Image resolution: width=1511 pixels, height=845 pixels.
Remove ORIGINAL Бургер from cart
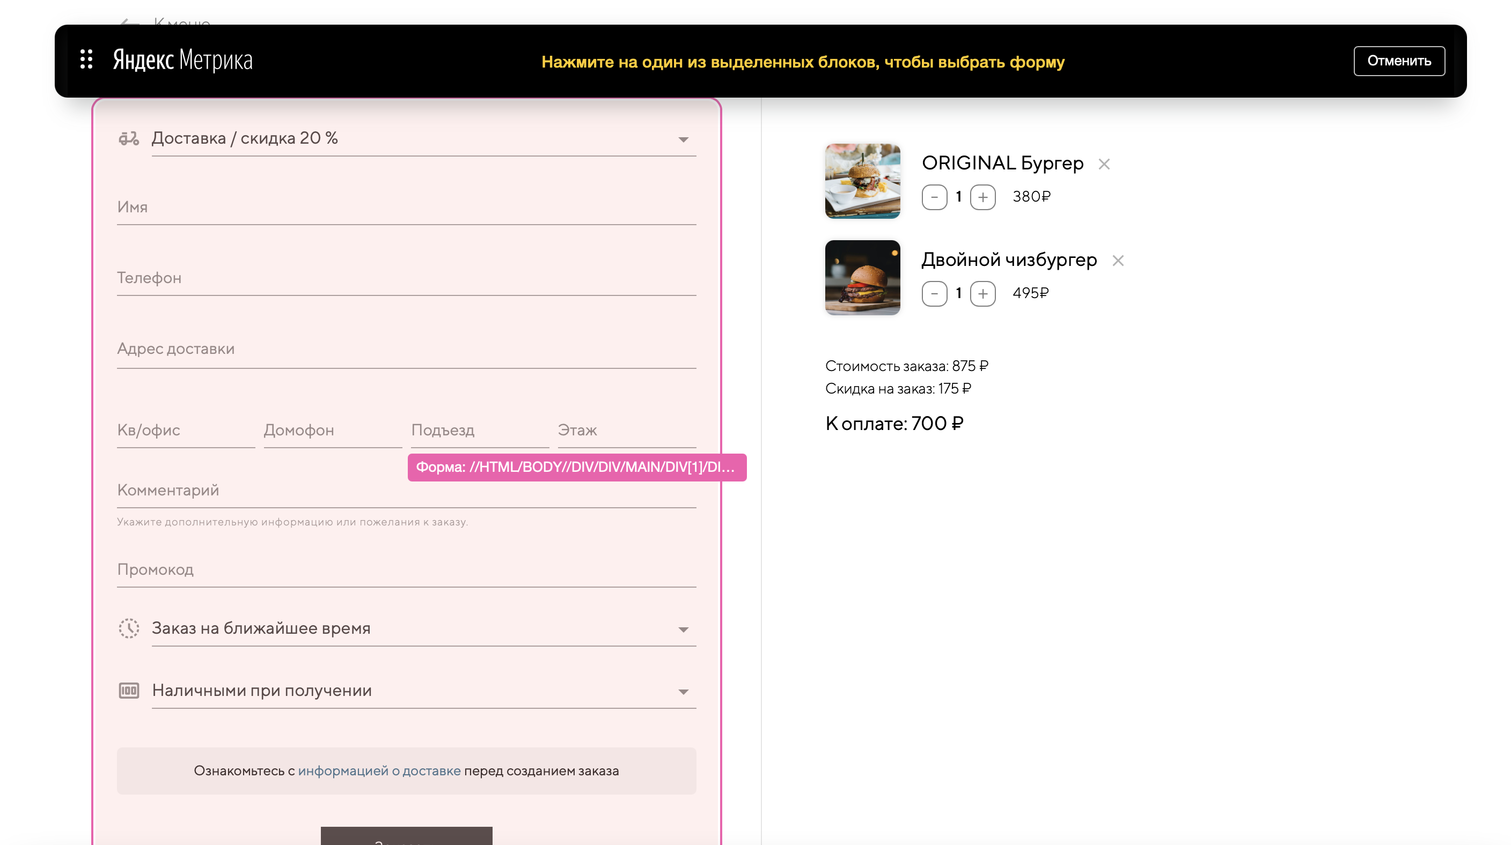(1104, 164)
